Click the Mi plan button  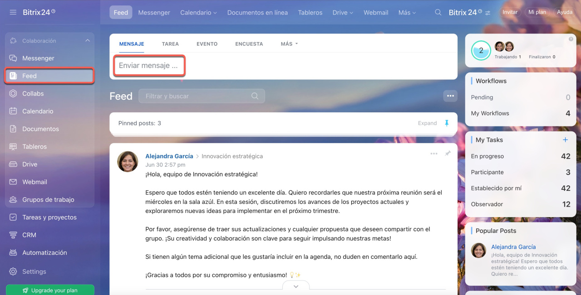coord(537,12)
